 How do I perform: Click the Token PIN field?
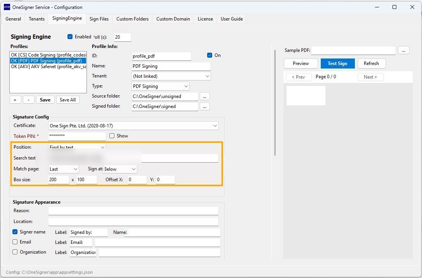point(77,136)
